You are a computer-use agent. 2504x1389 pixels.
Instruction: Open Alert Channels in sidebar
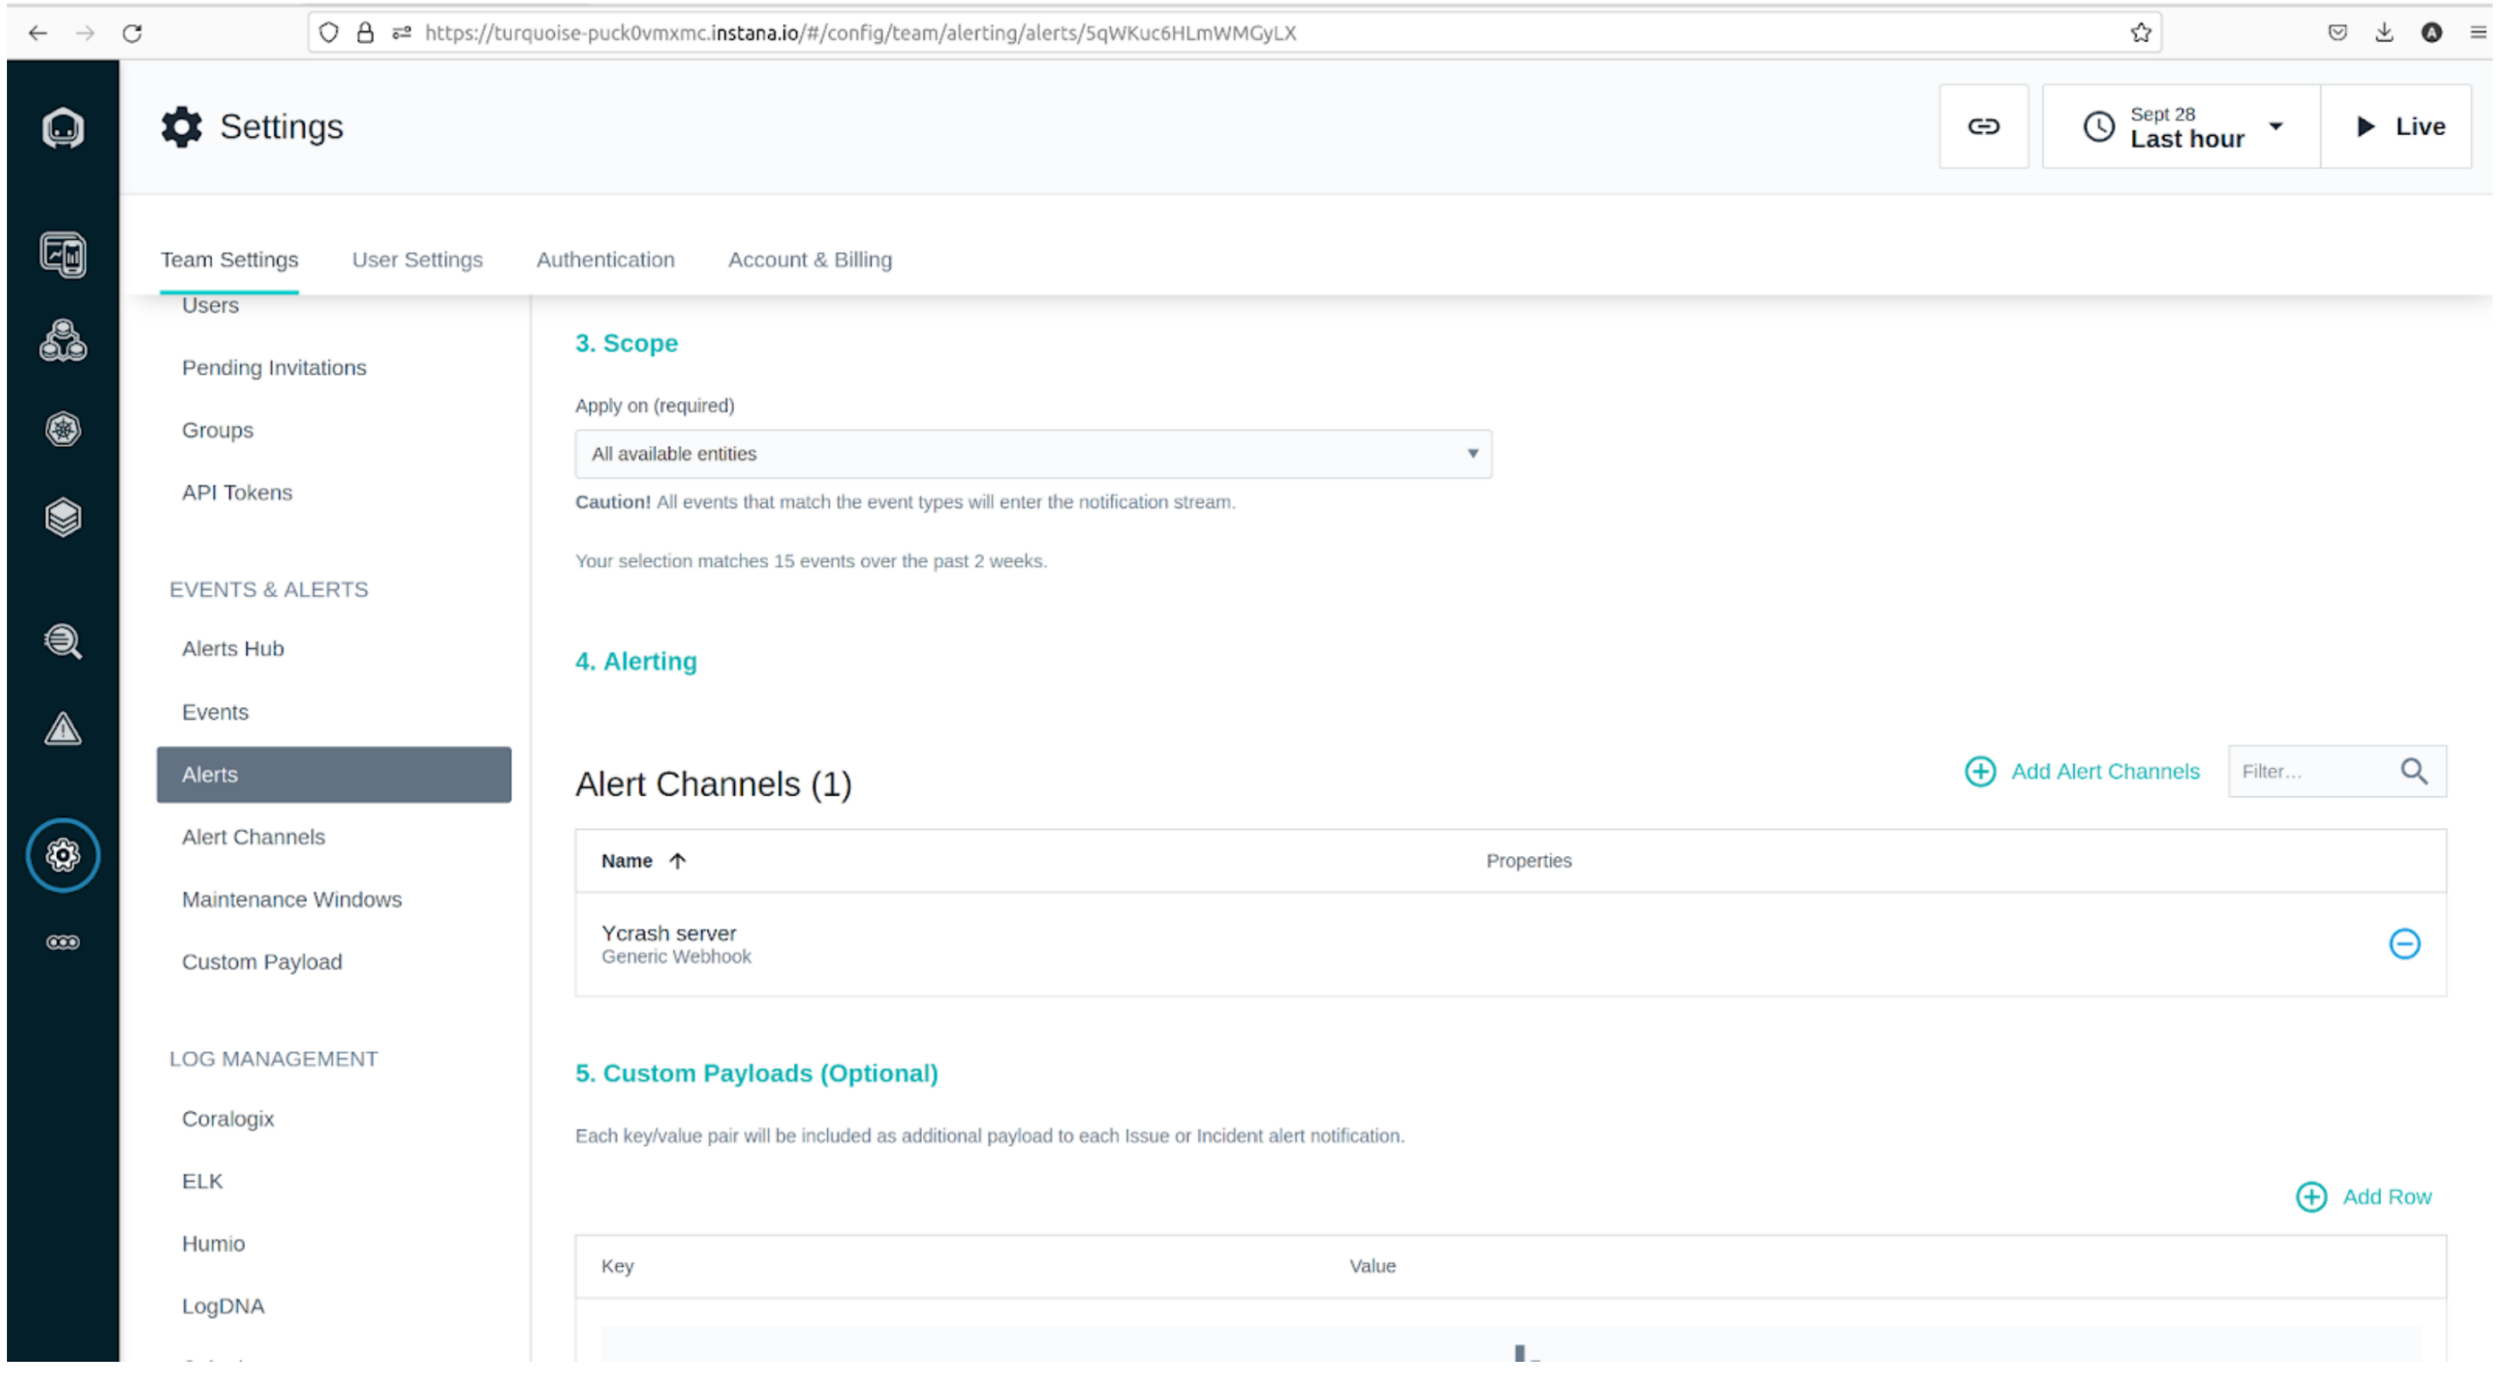(x=254, y=837)
